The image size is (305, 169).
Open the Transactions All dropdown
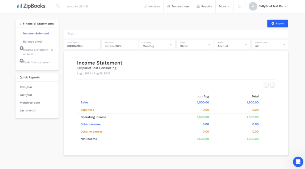tap(270, 45)
